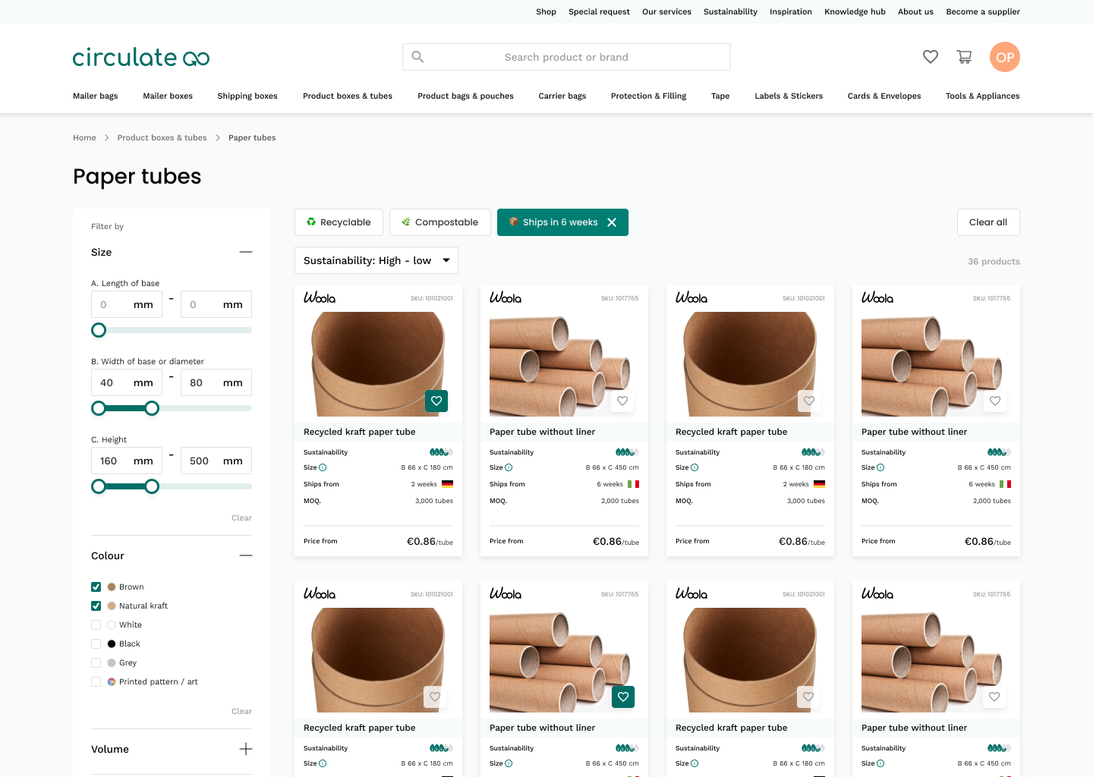Click the Width of base right slider handle

[x=152, y=408]
